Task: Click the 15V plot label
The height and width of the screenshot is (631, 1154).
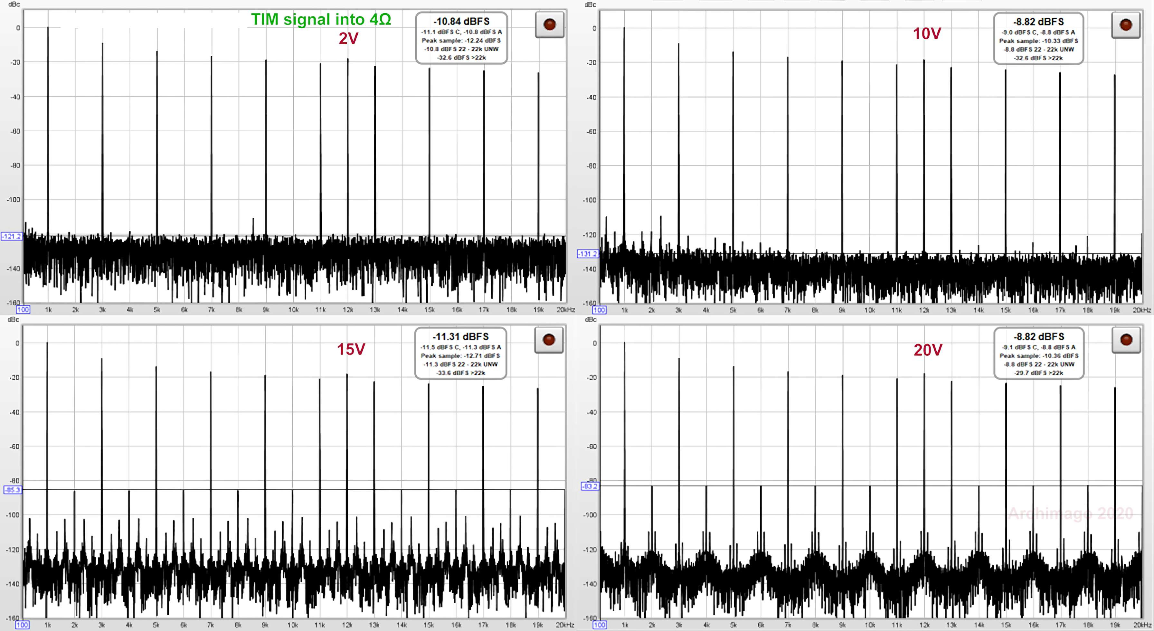Action: pos(351,349)
